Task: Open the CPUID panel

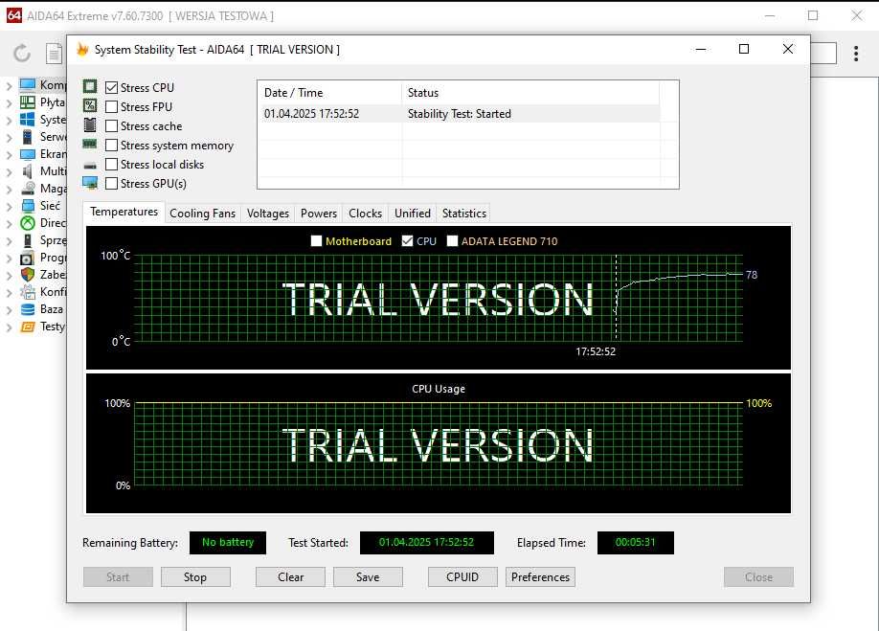Action: [462, 577]
